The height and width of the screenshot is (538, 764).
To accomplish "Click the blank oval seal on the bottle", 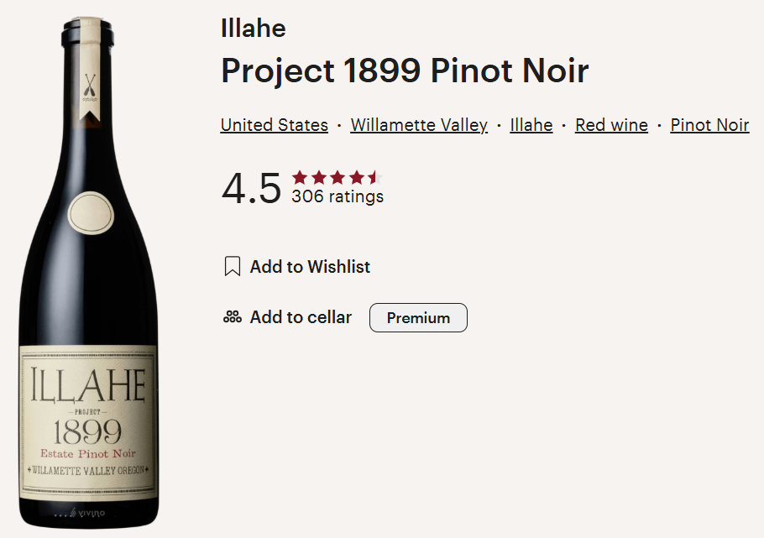I will coord(91,212).
